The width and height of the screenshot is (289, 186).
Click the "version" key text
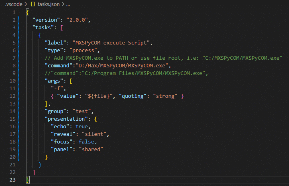pos(46,20)
